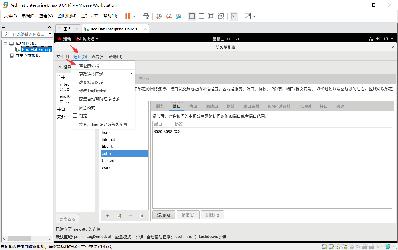The height and width of the screenshot is (250, 398).
Task: Pause the virtual machine
Action: [127, 16]
